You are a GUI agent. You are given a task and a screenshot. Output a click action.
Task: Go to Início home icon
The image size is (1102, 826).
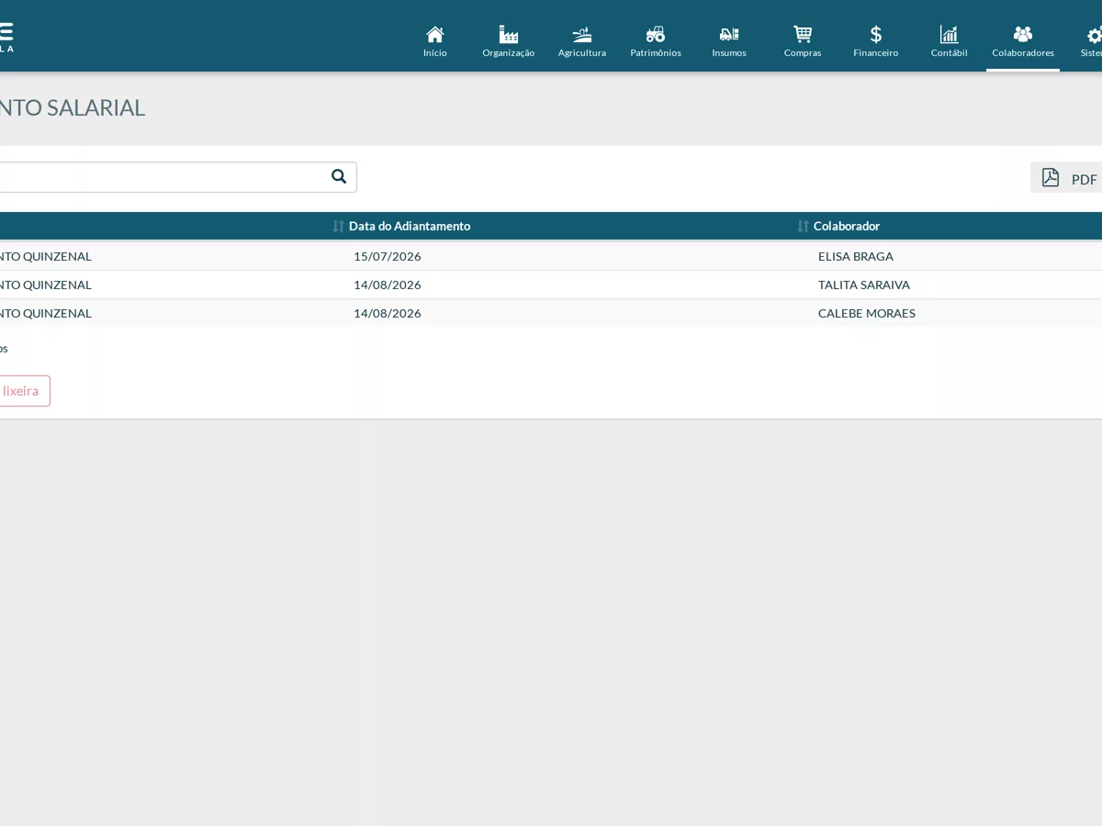pos(435,35)
